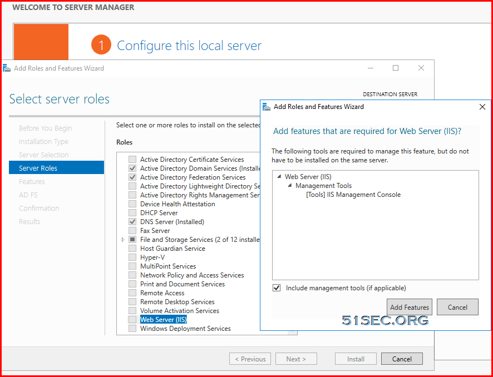493x377 pixels.
Task: Check the Remote Access role
Action: point(132,293)
